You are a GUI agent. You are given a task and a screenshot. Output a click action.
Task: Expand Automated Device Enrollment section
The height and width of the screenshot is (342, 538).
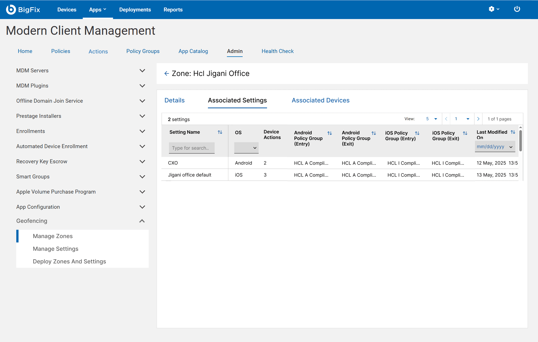pos(142,146)
